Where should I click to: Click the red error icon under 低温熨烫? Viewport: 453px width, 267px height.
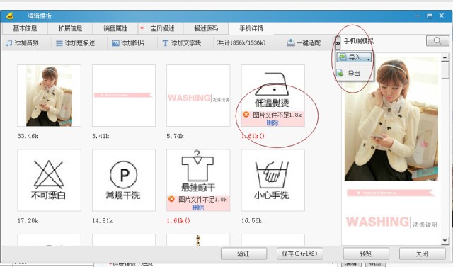[x=246, y=115]
